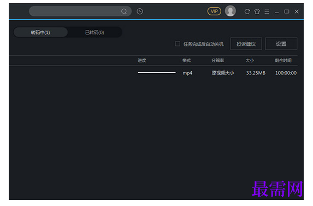Close the window

point(297,11)
